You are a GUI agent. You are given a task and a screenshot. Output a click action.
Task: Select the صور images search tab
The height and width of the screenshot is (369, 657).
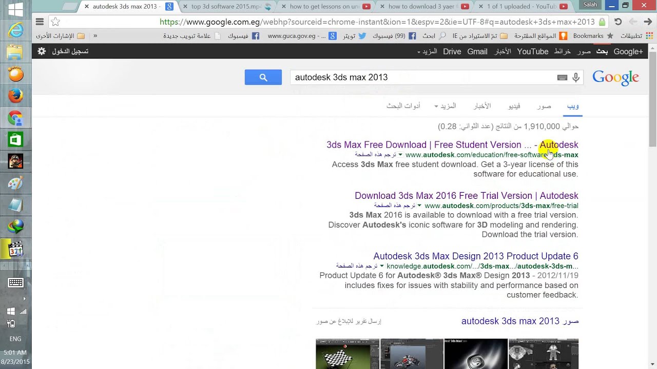click(544, 106)
